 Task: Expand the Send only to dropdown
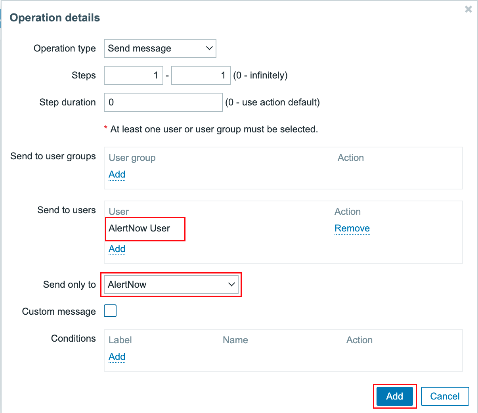[171, 285]
